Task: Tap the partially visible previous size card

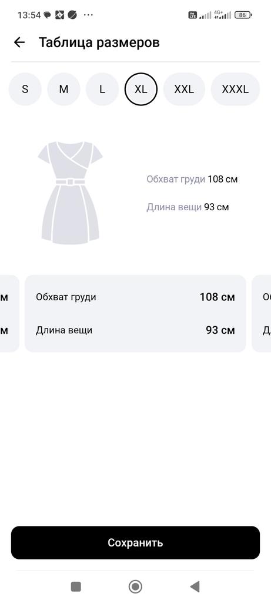Action: click(x=9, y=313)
